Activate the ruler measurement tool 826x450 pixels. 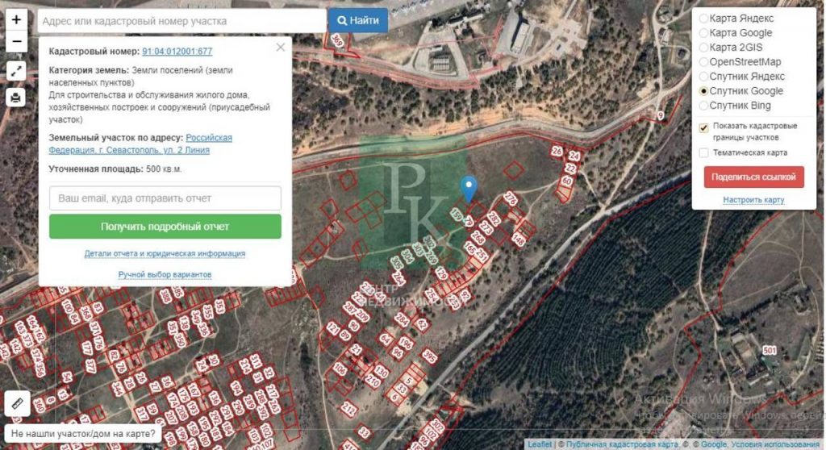(x=17, y=404)
